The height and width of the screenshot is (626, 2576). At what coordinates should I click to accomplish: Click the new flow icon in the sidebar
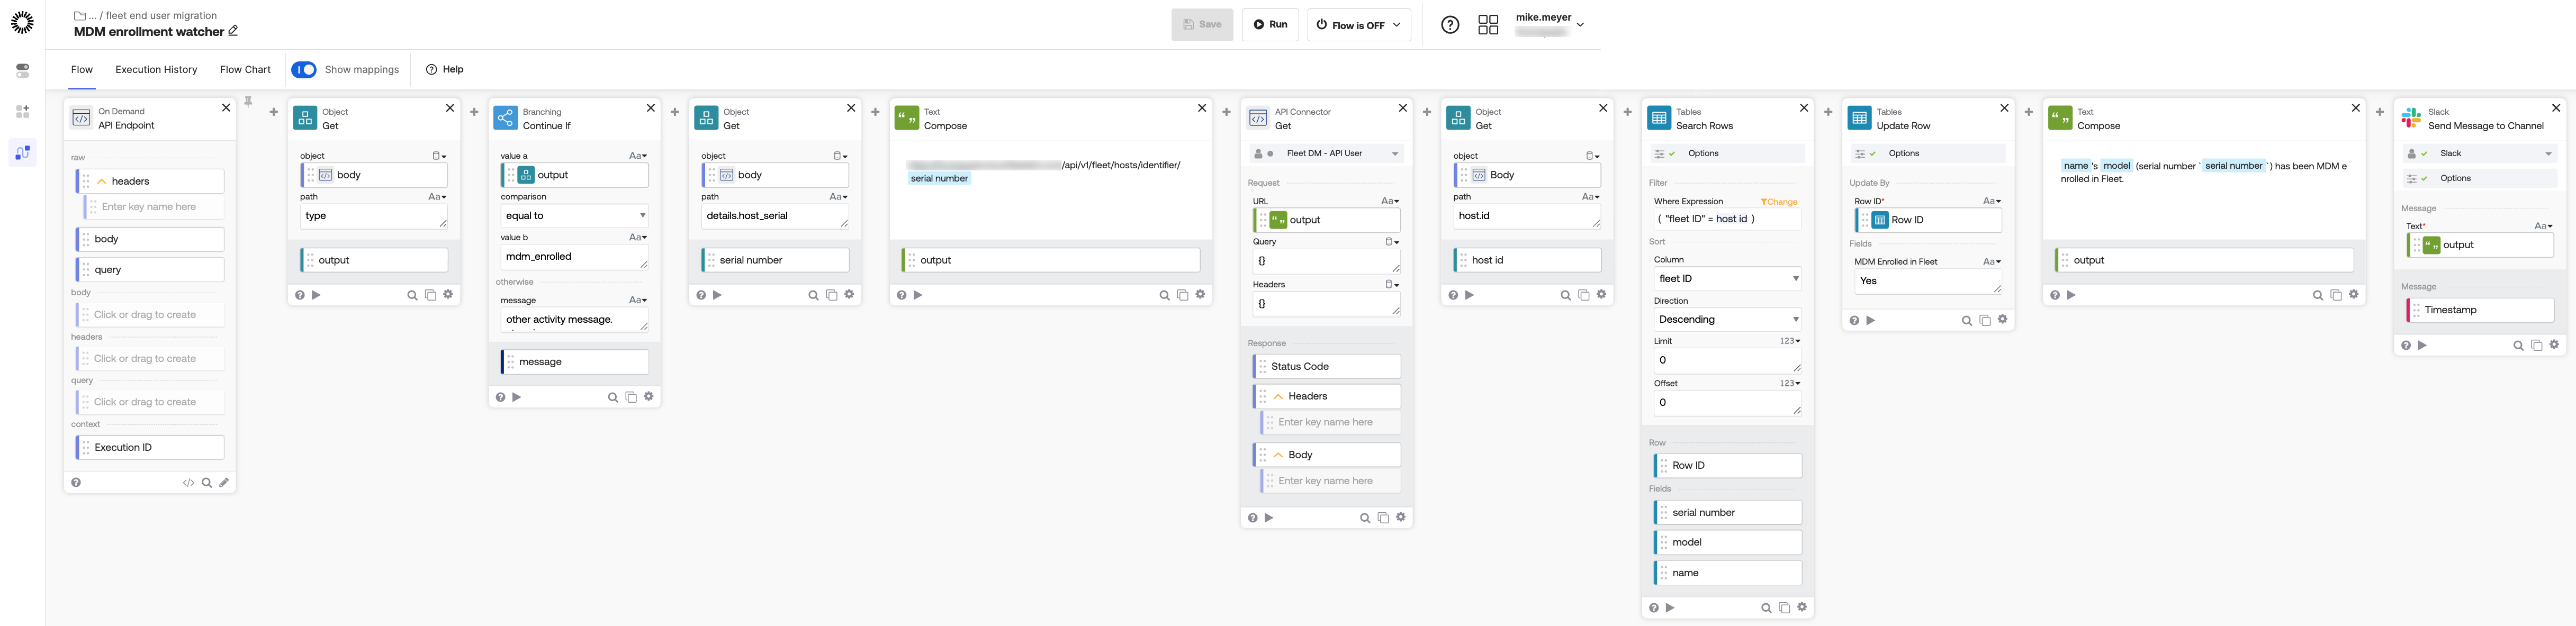(x=23, y=110)
